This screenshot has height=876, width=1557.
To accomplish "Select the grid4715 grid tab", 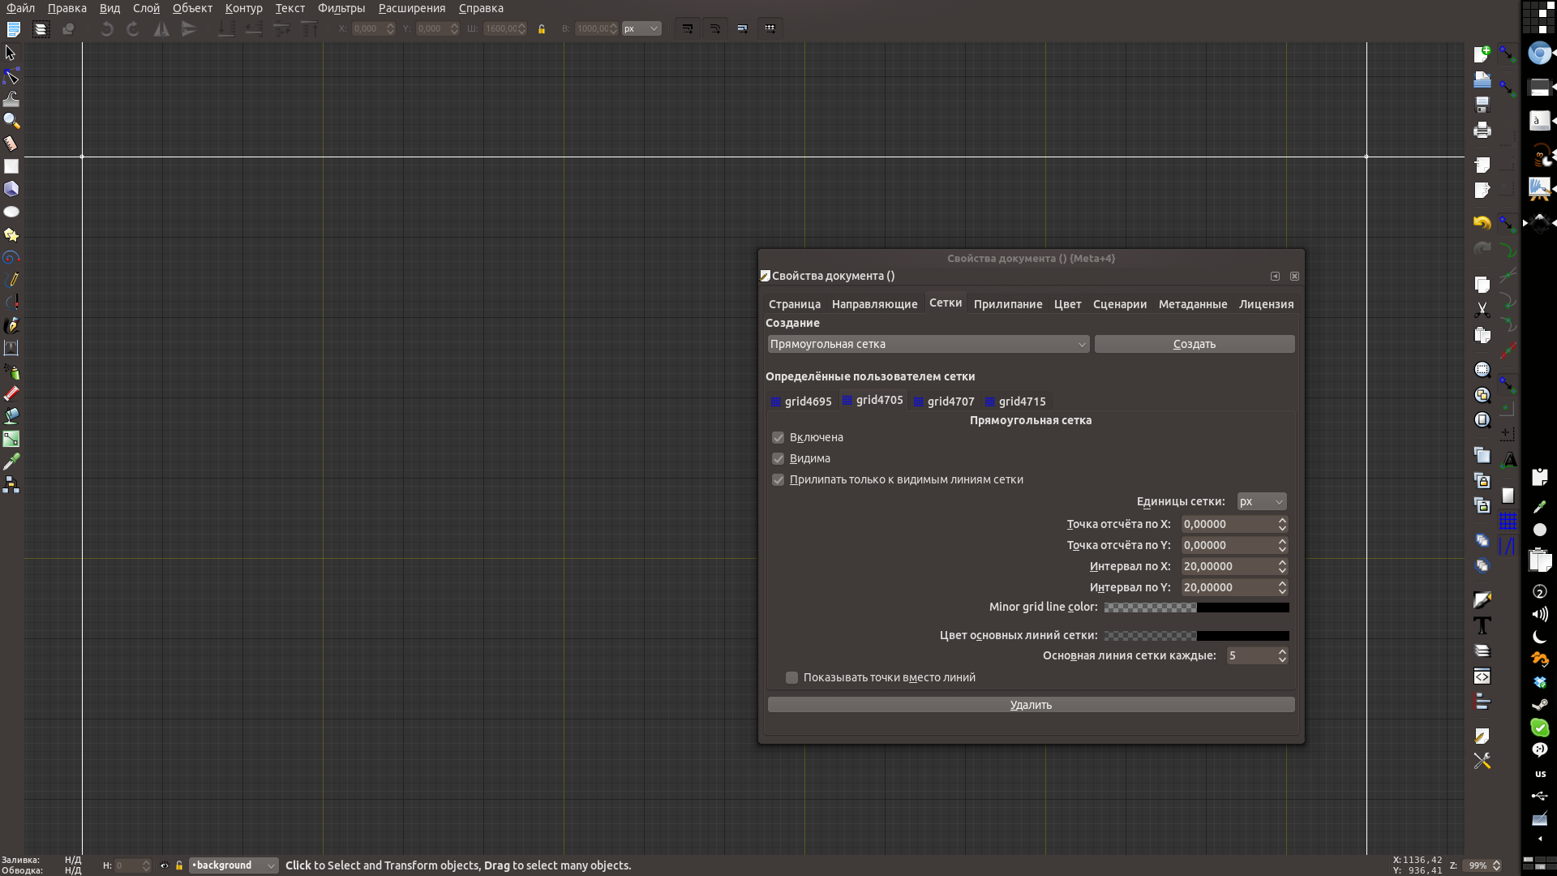I will (1015, 401).
